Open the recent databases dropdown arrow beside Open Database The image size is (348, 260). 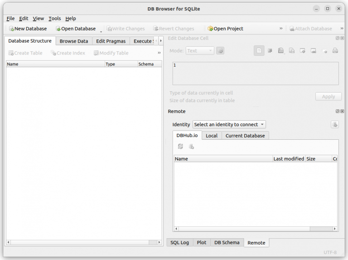101,32
